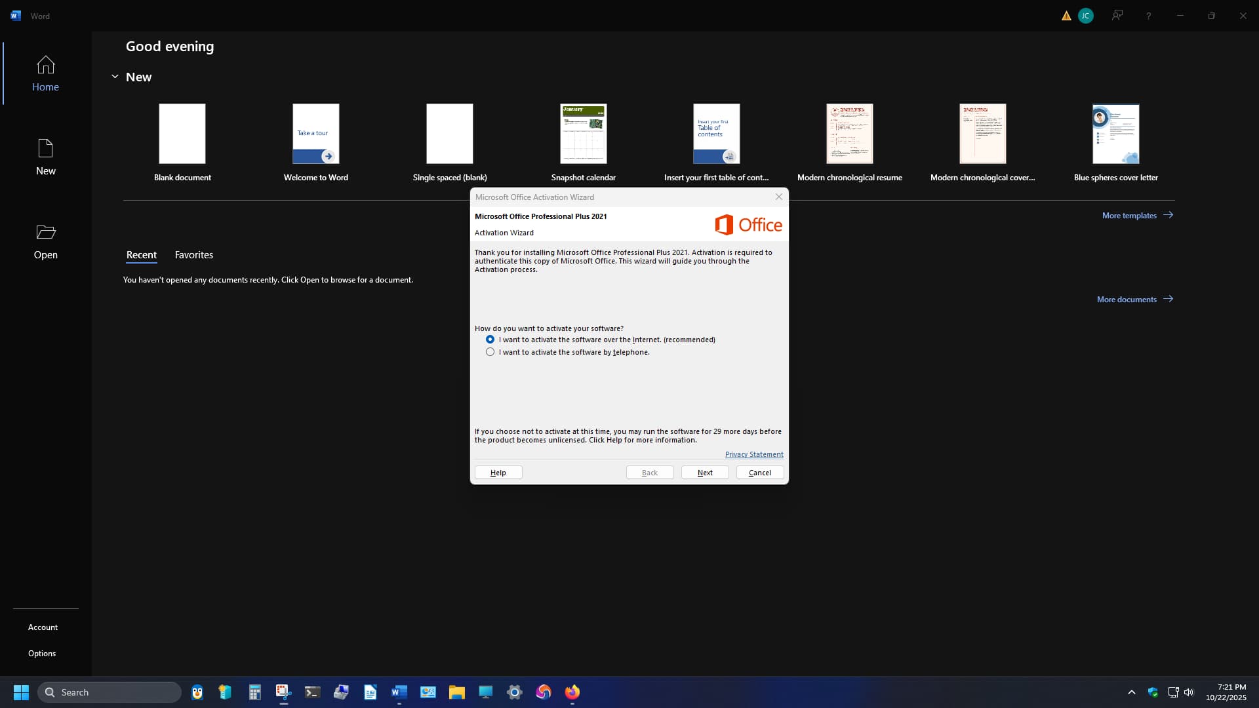
Task: Switch to the Favorites tab
Action: pyautogui.click(x=194, y=255)
